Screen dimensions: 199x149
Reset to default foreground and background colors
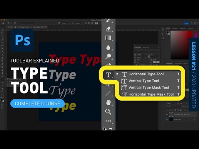(x=105, y=129)
